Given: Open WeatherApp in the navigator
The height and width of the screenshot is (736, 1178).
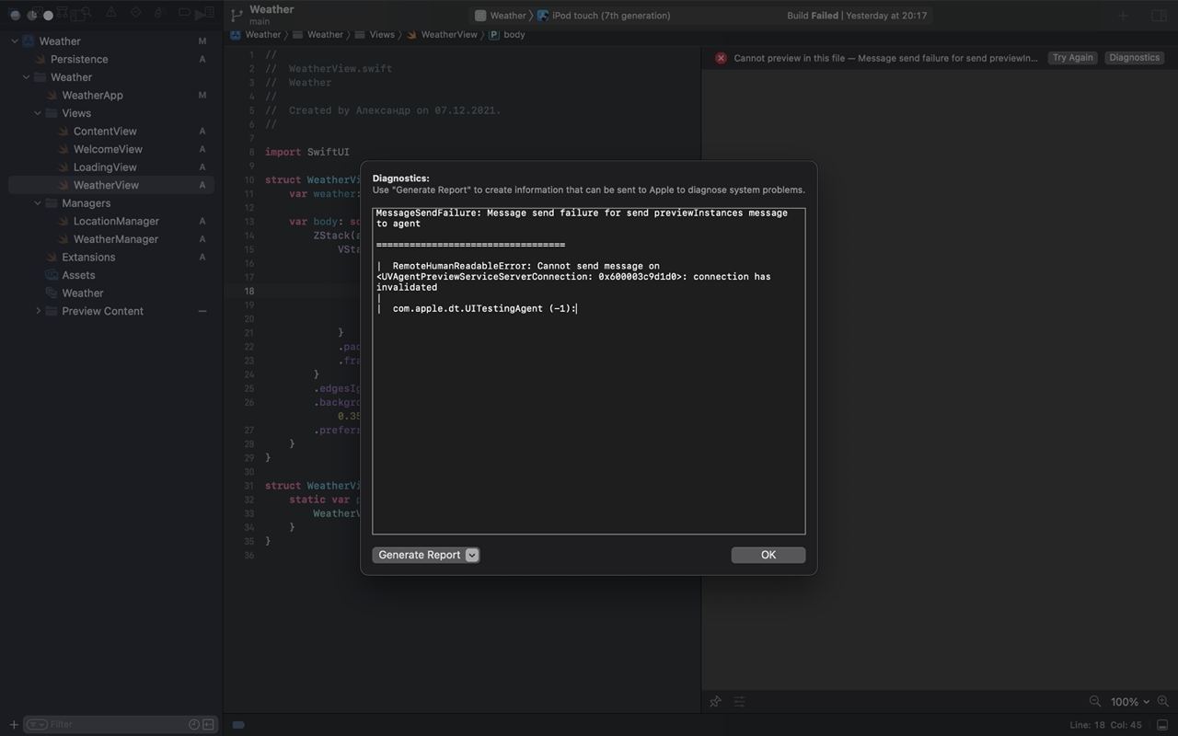Looking at the screenshot, I should (92, 95).
